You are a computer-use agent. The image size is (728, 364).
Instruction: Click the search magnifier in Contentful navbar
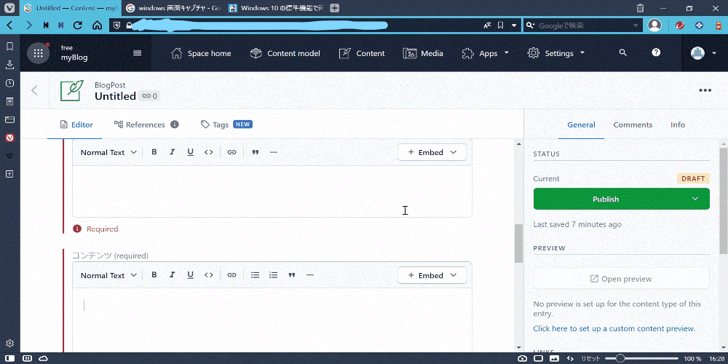623,53
